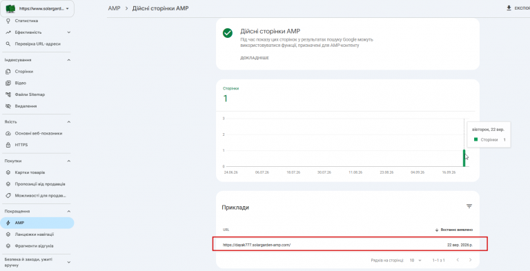Click the Картки товарів layers icon
This screenshot has width=530, height=271.
click(8, 172)
